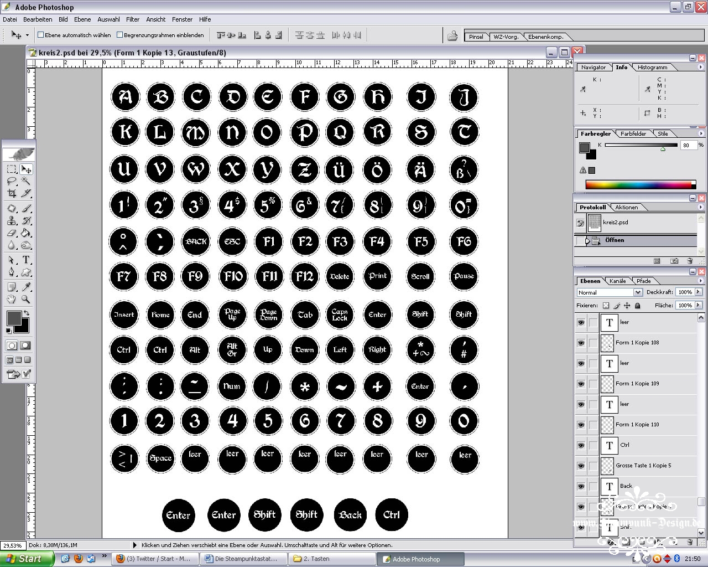Align top edges in the options bar
The image size is (708, 567).
221,35
